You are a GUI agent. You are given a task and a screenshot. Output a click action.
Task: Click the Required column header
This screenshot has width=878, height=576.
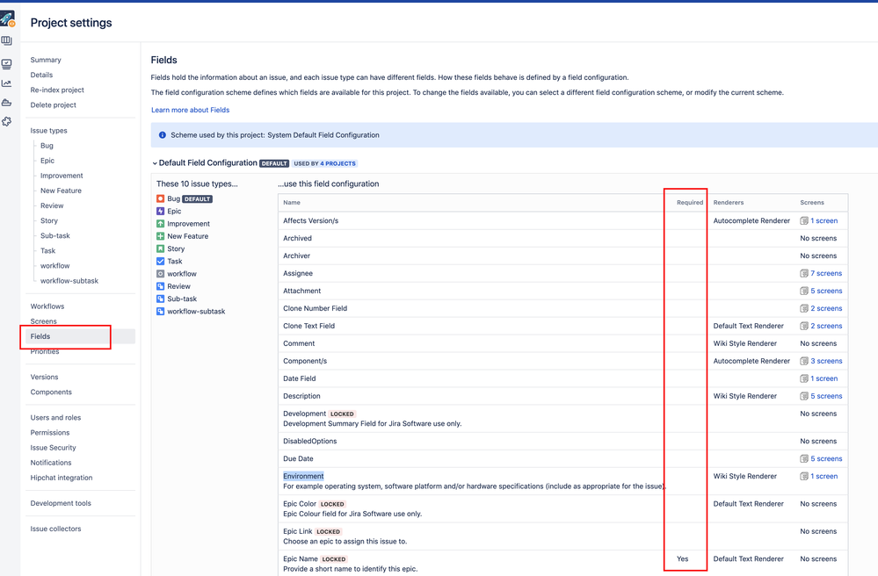pos(690,203)
